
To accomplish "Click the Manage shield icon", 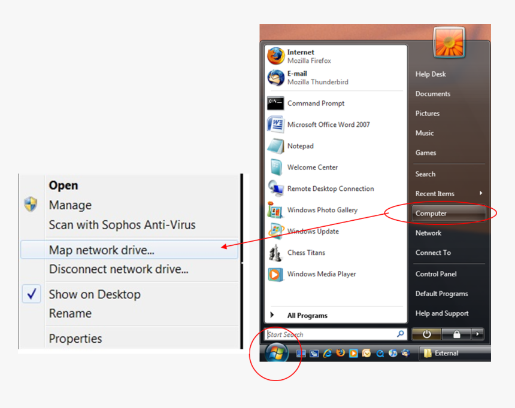I will point(31,205).
